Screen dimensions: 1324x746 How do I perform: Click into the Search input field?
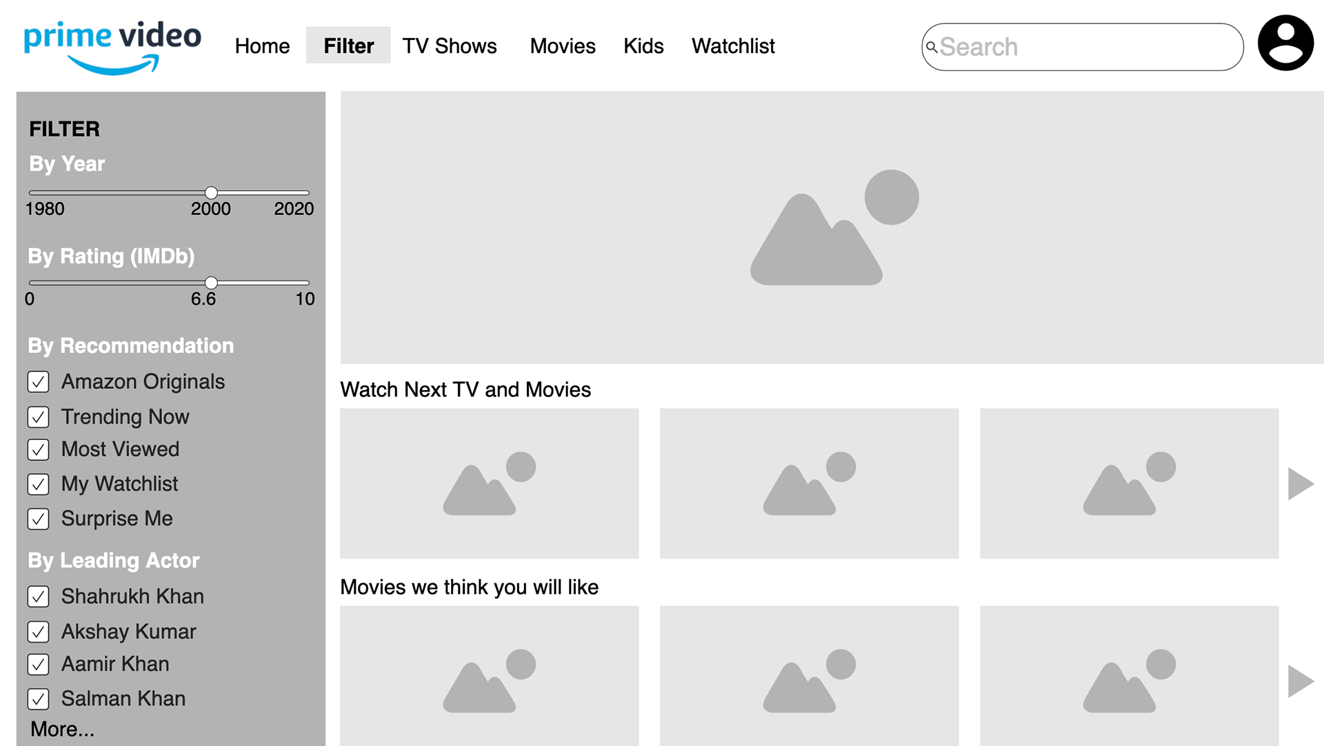click(1090, 47)
